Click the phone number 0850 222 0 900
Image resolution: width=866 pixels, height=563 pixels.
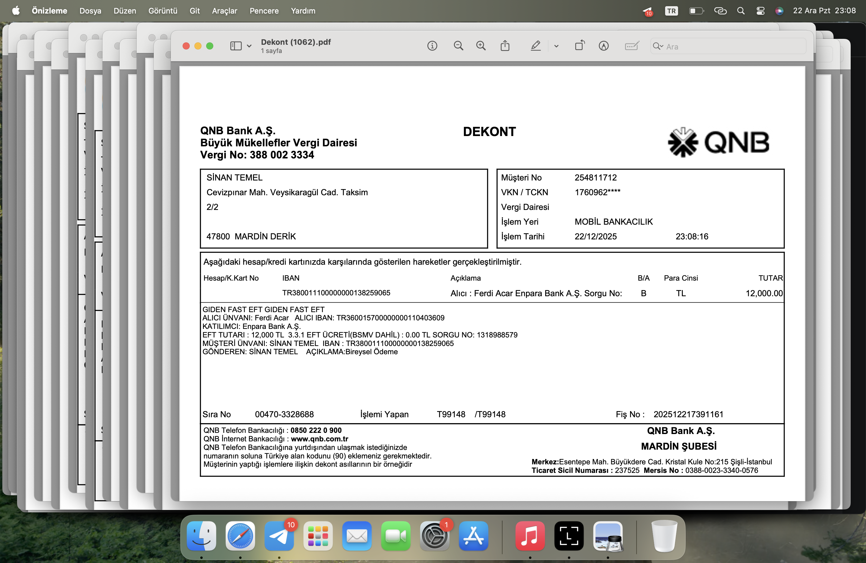click(x=316, y=430)
